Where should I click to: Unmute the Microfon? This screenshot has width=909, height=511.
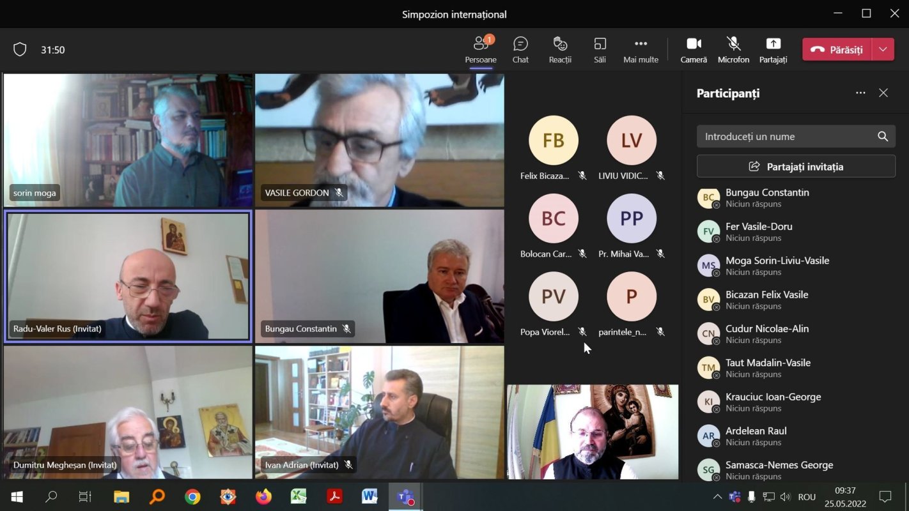click(x=733, y=50)
